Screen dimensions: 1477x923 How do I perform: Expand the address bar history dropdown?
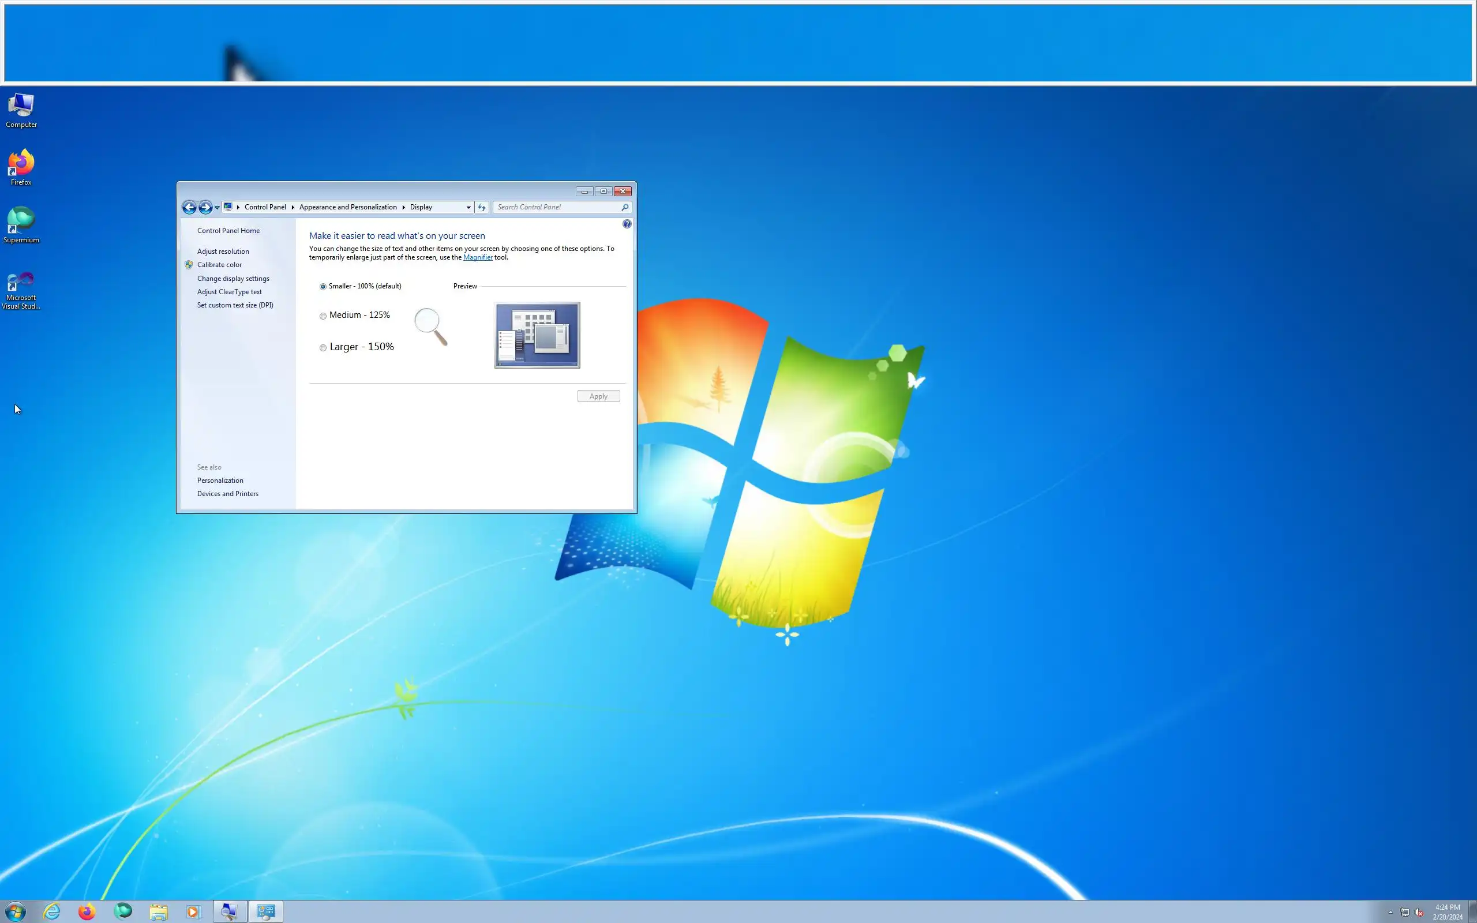tap(468, 208)
